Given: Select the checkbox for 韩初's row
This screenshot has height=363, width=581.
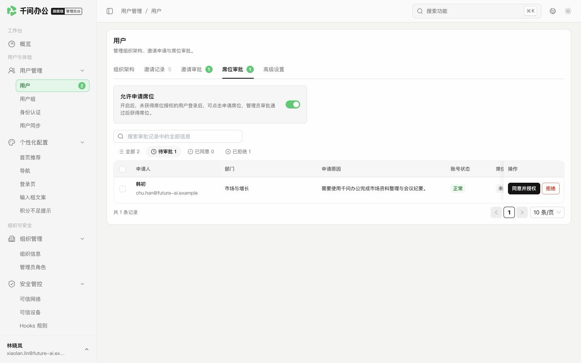Looking at the screenshot, I should point(123,189).
